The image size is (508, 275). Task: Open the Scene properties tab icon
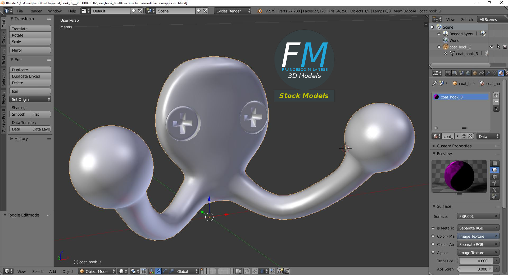point(461,73)
